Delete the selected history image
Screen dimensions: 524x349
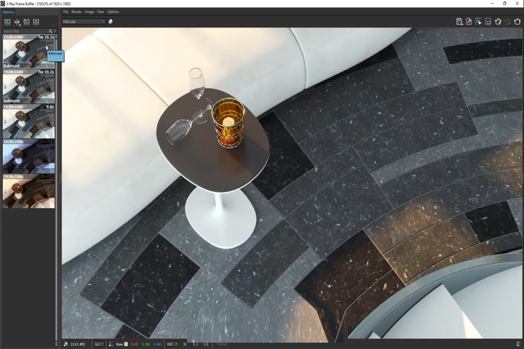click(36, 22)
